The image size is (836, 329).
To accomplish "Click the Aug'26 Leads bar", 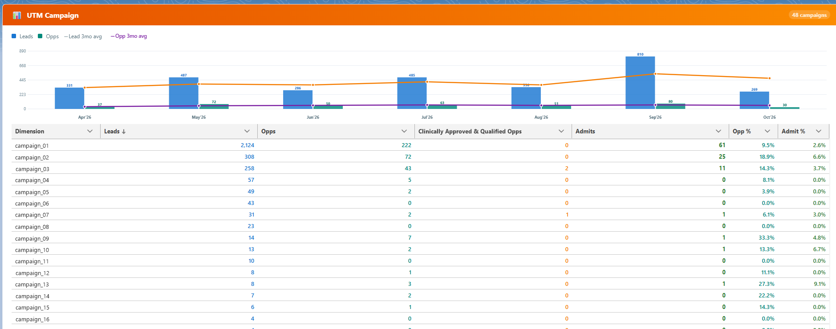I will 526,98.
